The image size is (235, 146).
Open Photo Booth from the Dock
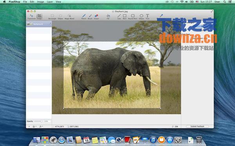click(128, 140)
